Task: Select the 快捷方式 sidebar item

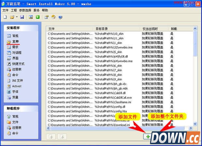Action: 16,64
